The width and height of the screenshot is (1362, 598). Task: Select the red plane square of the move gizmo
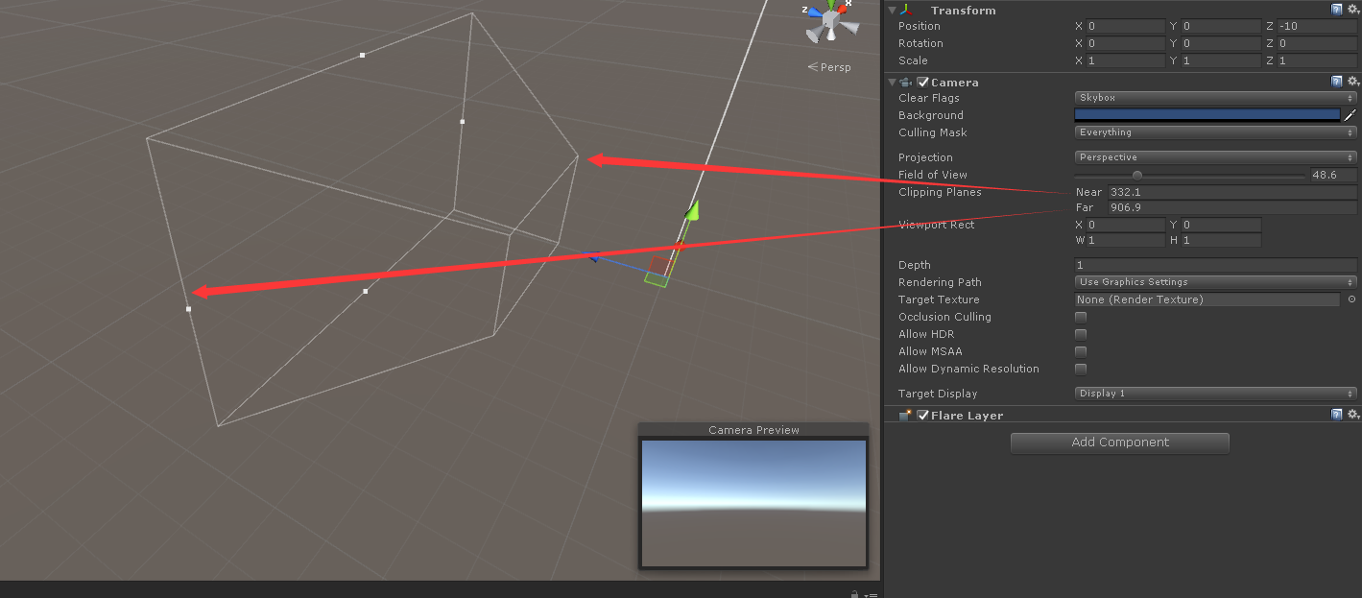pos(660,265)
